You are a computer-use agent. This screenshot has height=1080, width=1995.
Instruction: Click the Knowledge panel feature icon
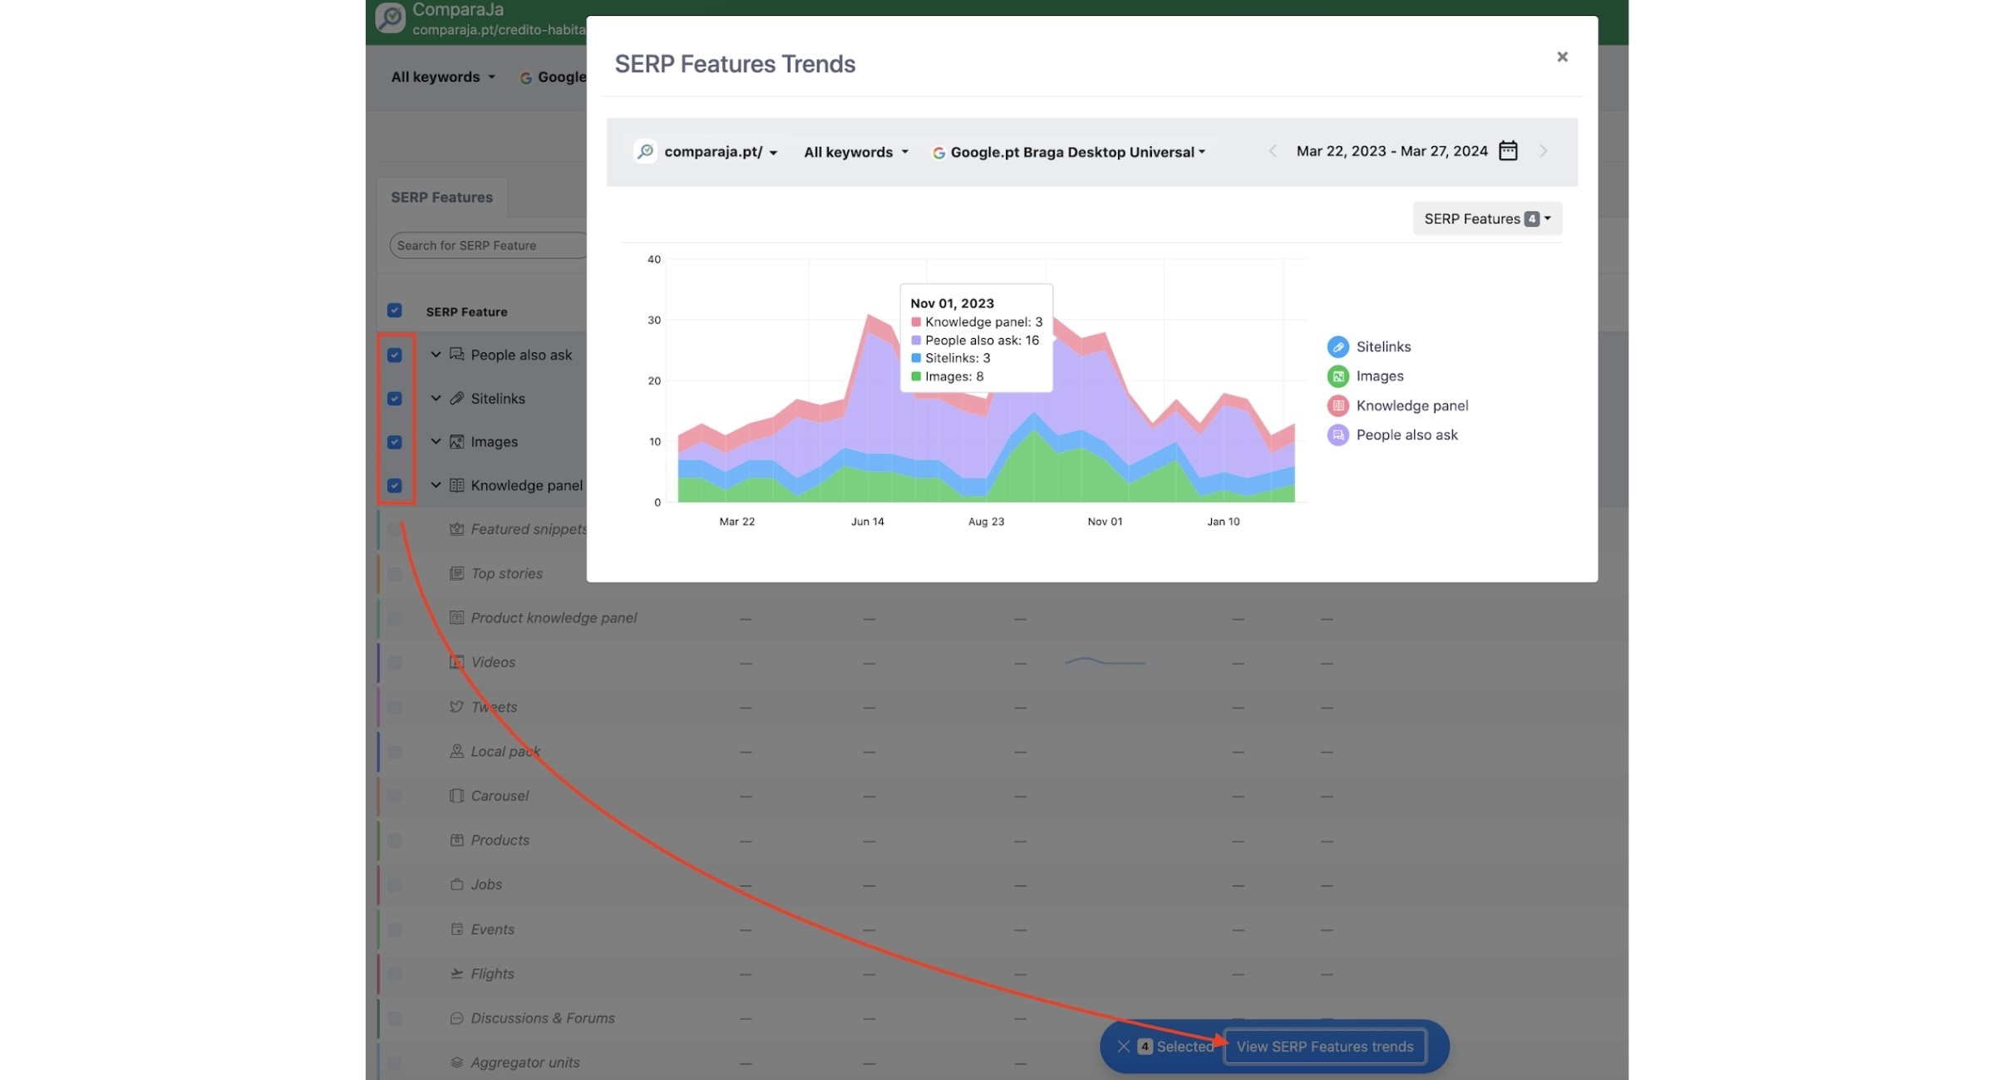click(456, 485)
